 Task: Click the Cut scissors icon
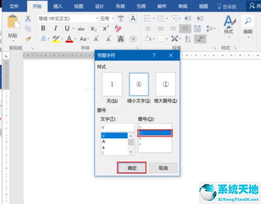[28, 19]
